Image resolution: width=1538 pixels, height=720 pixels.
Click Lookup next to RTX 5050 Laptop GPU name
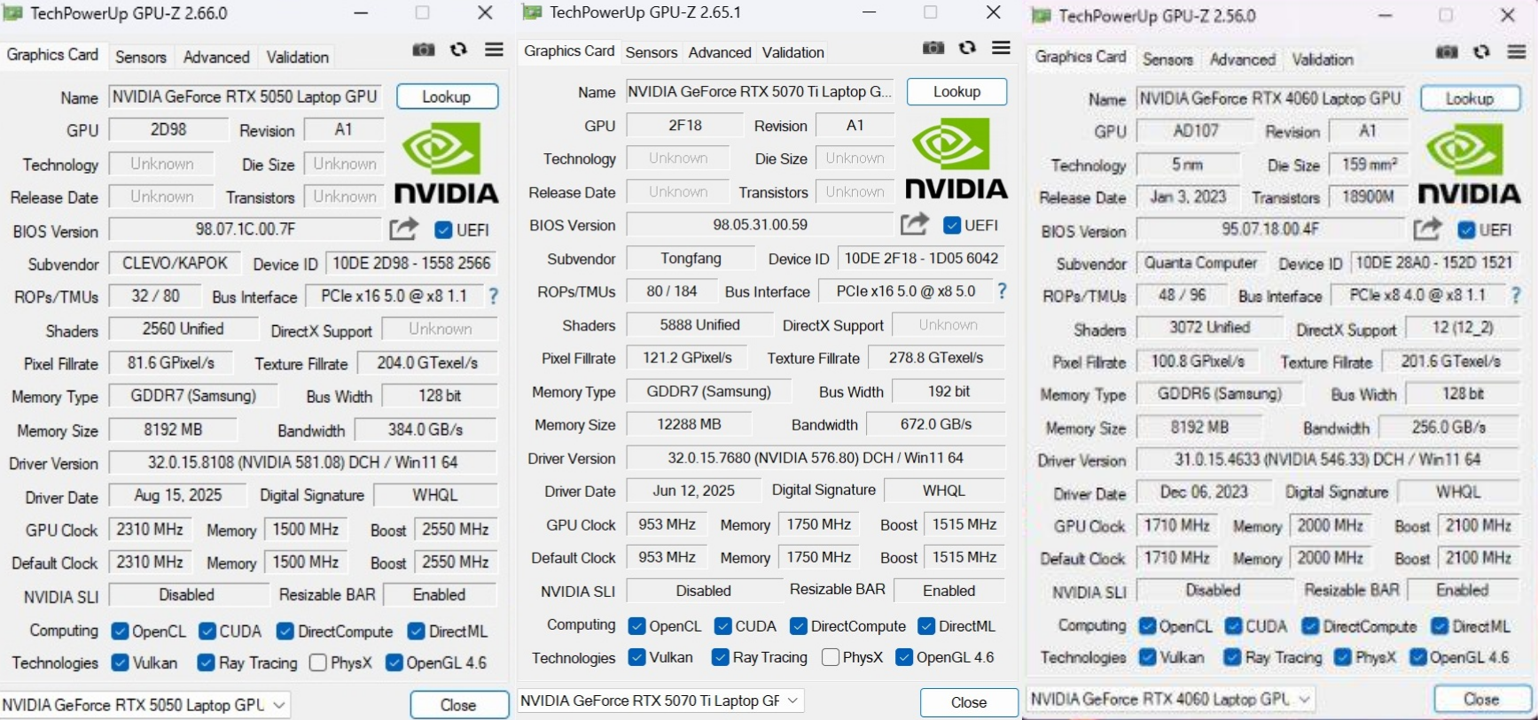pos(447,97)
